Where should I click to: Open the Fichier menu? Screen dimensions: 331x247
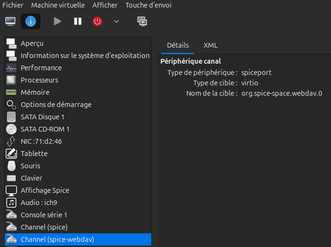tap(13, 5)
